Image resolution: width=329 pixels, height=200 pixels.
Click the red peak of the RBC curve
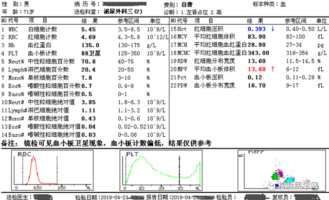coord(33,158)
